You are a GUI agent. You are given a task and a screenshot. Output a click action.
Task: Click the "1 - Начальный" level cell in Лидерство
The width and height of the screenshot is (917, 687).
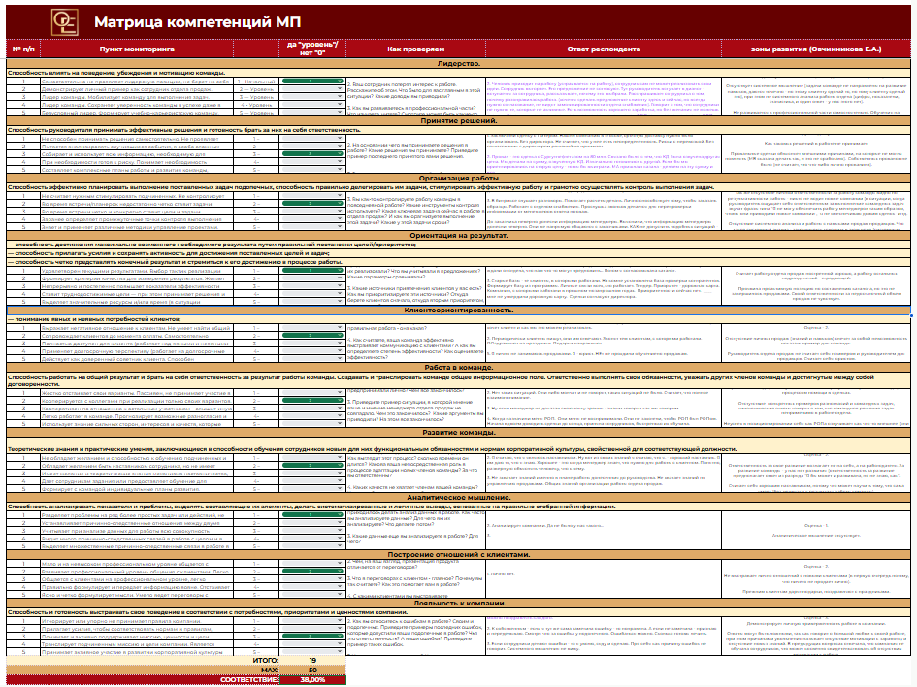pyautogui.click(x=256, y=82)
